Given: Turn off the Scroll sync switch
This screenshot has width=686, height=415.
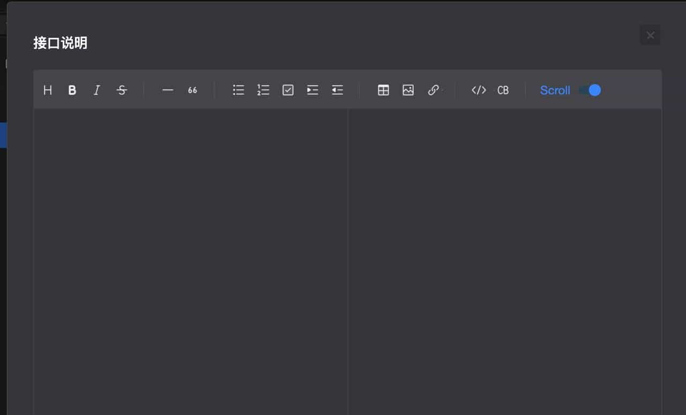Looking at the screenshot, I should pos(590,90).
